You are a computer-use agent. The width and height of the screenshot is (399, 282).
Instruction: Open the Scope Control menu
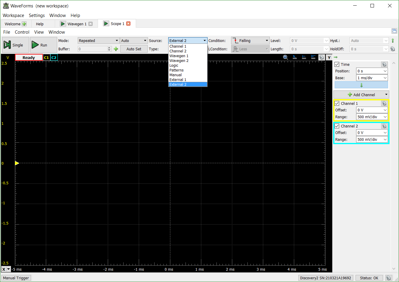click(x=22, y=32)
